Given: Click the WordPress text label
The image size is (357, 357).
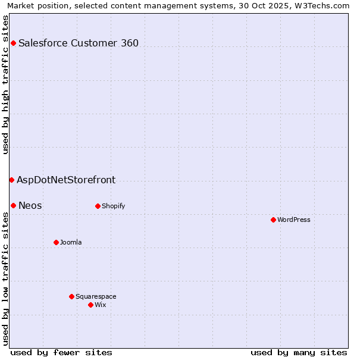Looking at the screenshot, I should pyautogui.click(x=294, y=220).
